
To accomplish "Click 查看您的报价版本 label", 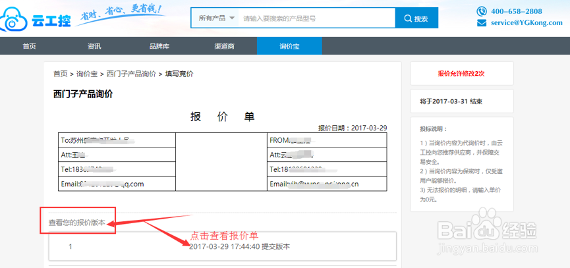I will click(78, 223).
